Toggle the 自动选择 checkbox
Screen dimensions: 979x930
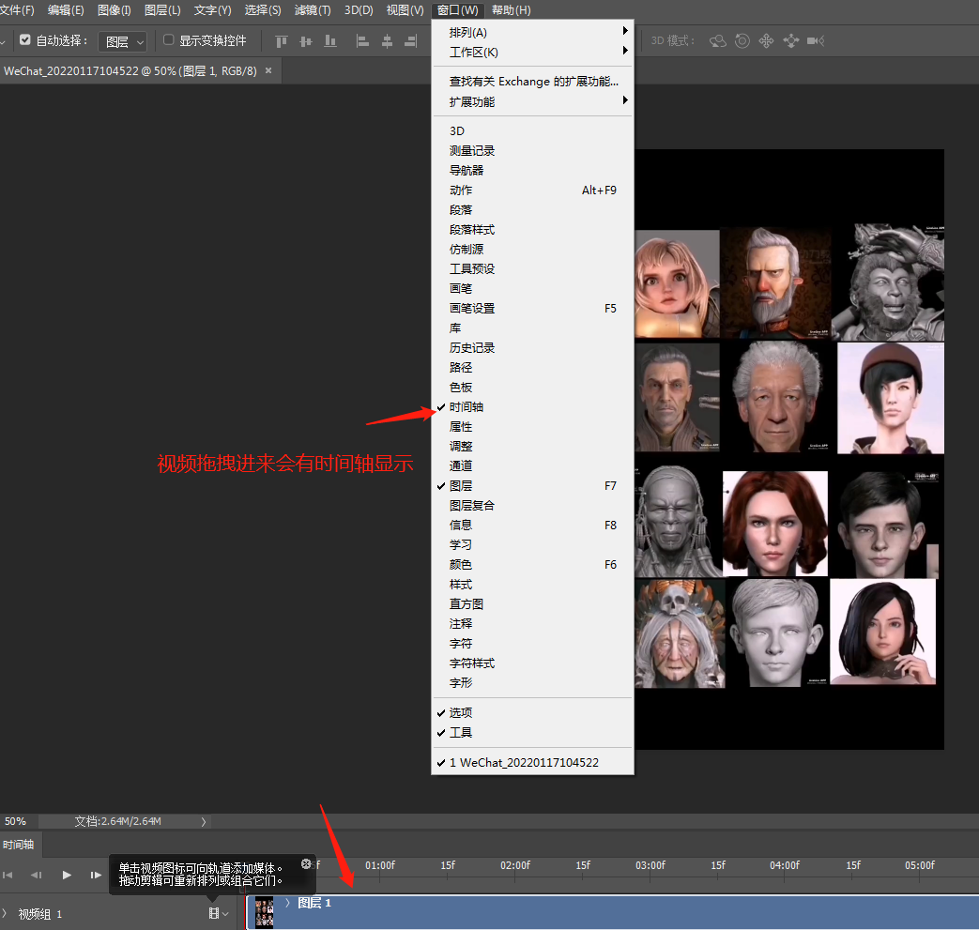(x=25, y=40)
